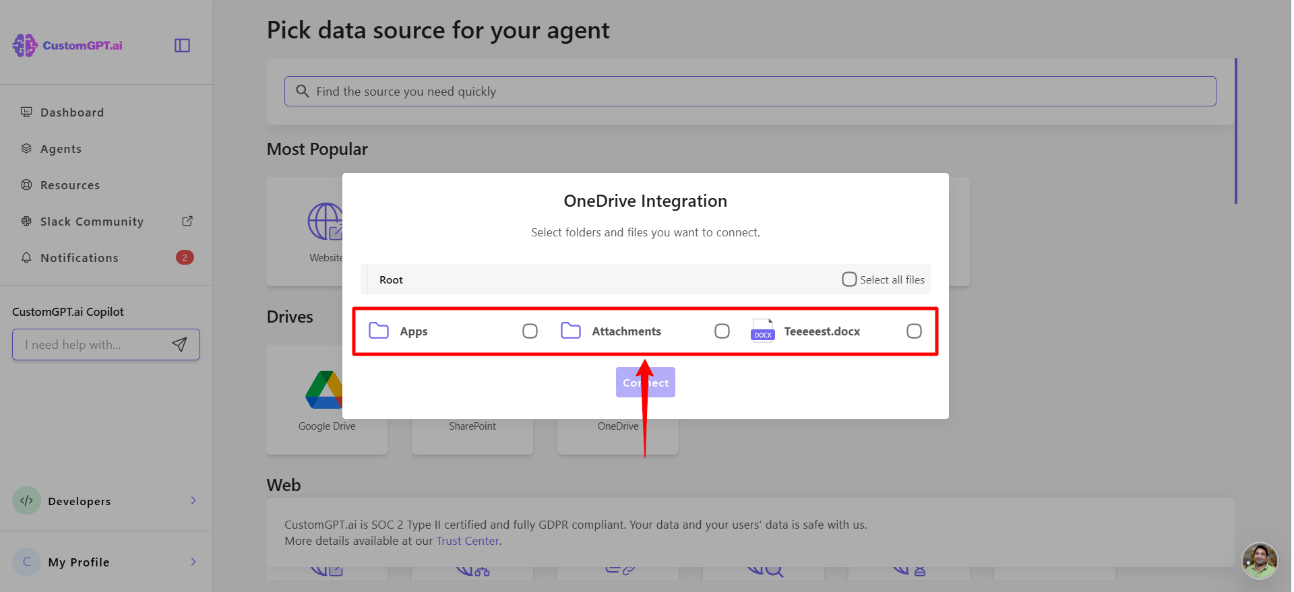1294x592 pixels.
Task: Click the Google Drive logo
Action: pos(324,390)
